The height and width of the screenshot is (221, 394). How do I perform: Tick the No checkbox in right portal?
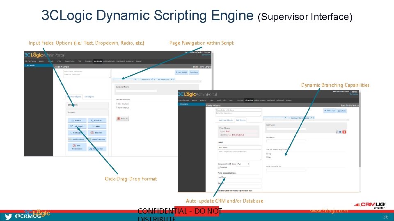(267, 157)
